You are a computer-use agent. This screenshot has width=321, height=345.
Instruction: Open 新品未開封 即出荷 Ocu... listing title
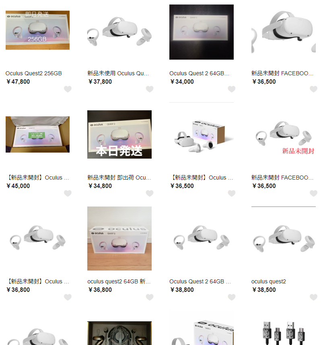point(119,178)
